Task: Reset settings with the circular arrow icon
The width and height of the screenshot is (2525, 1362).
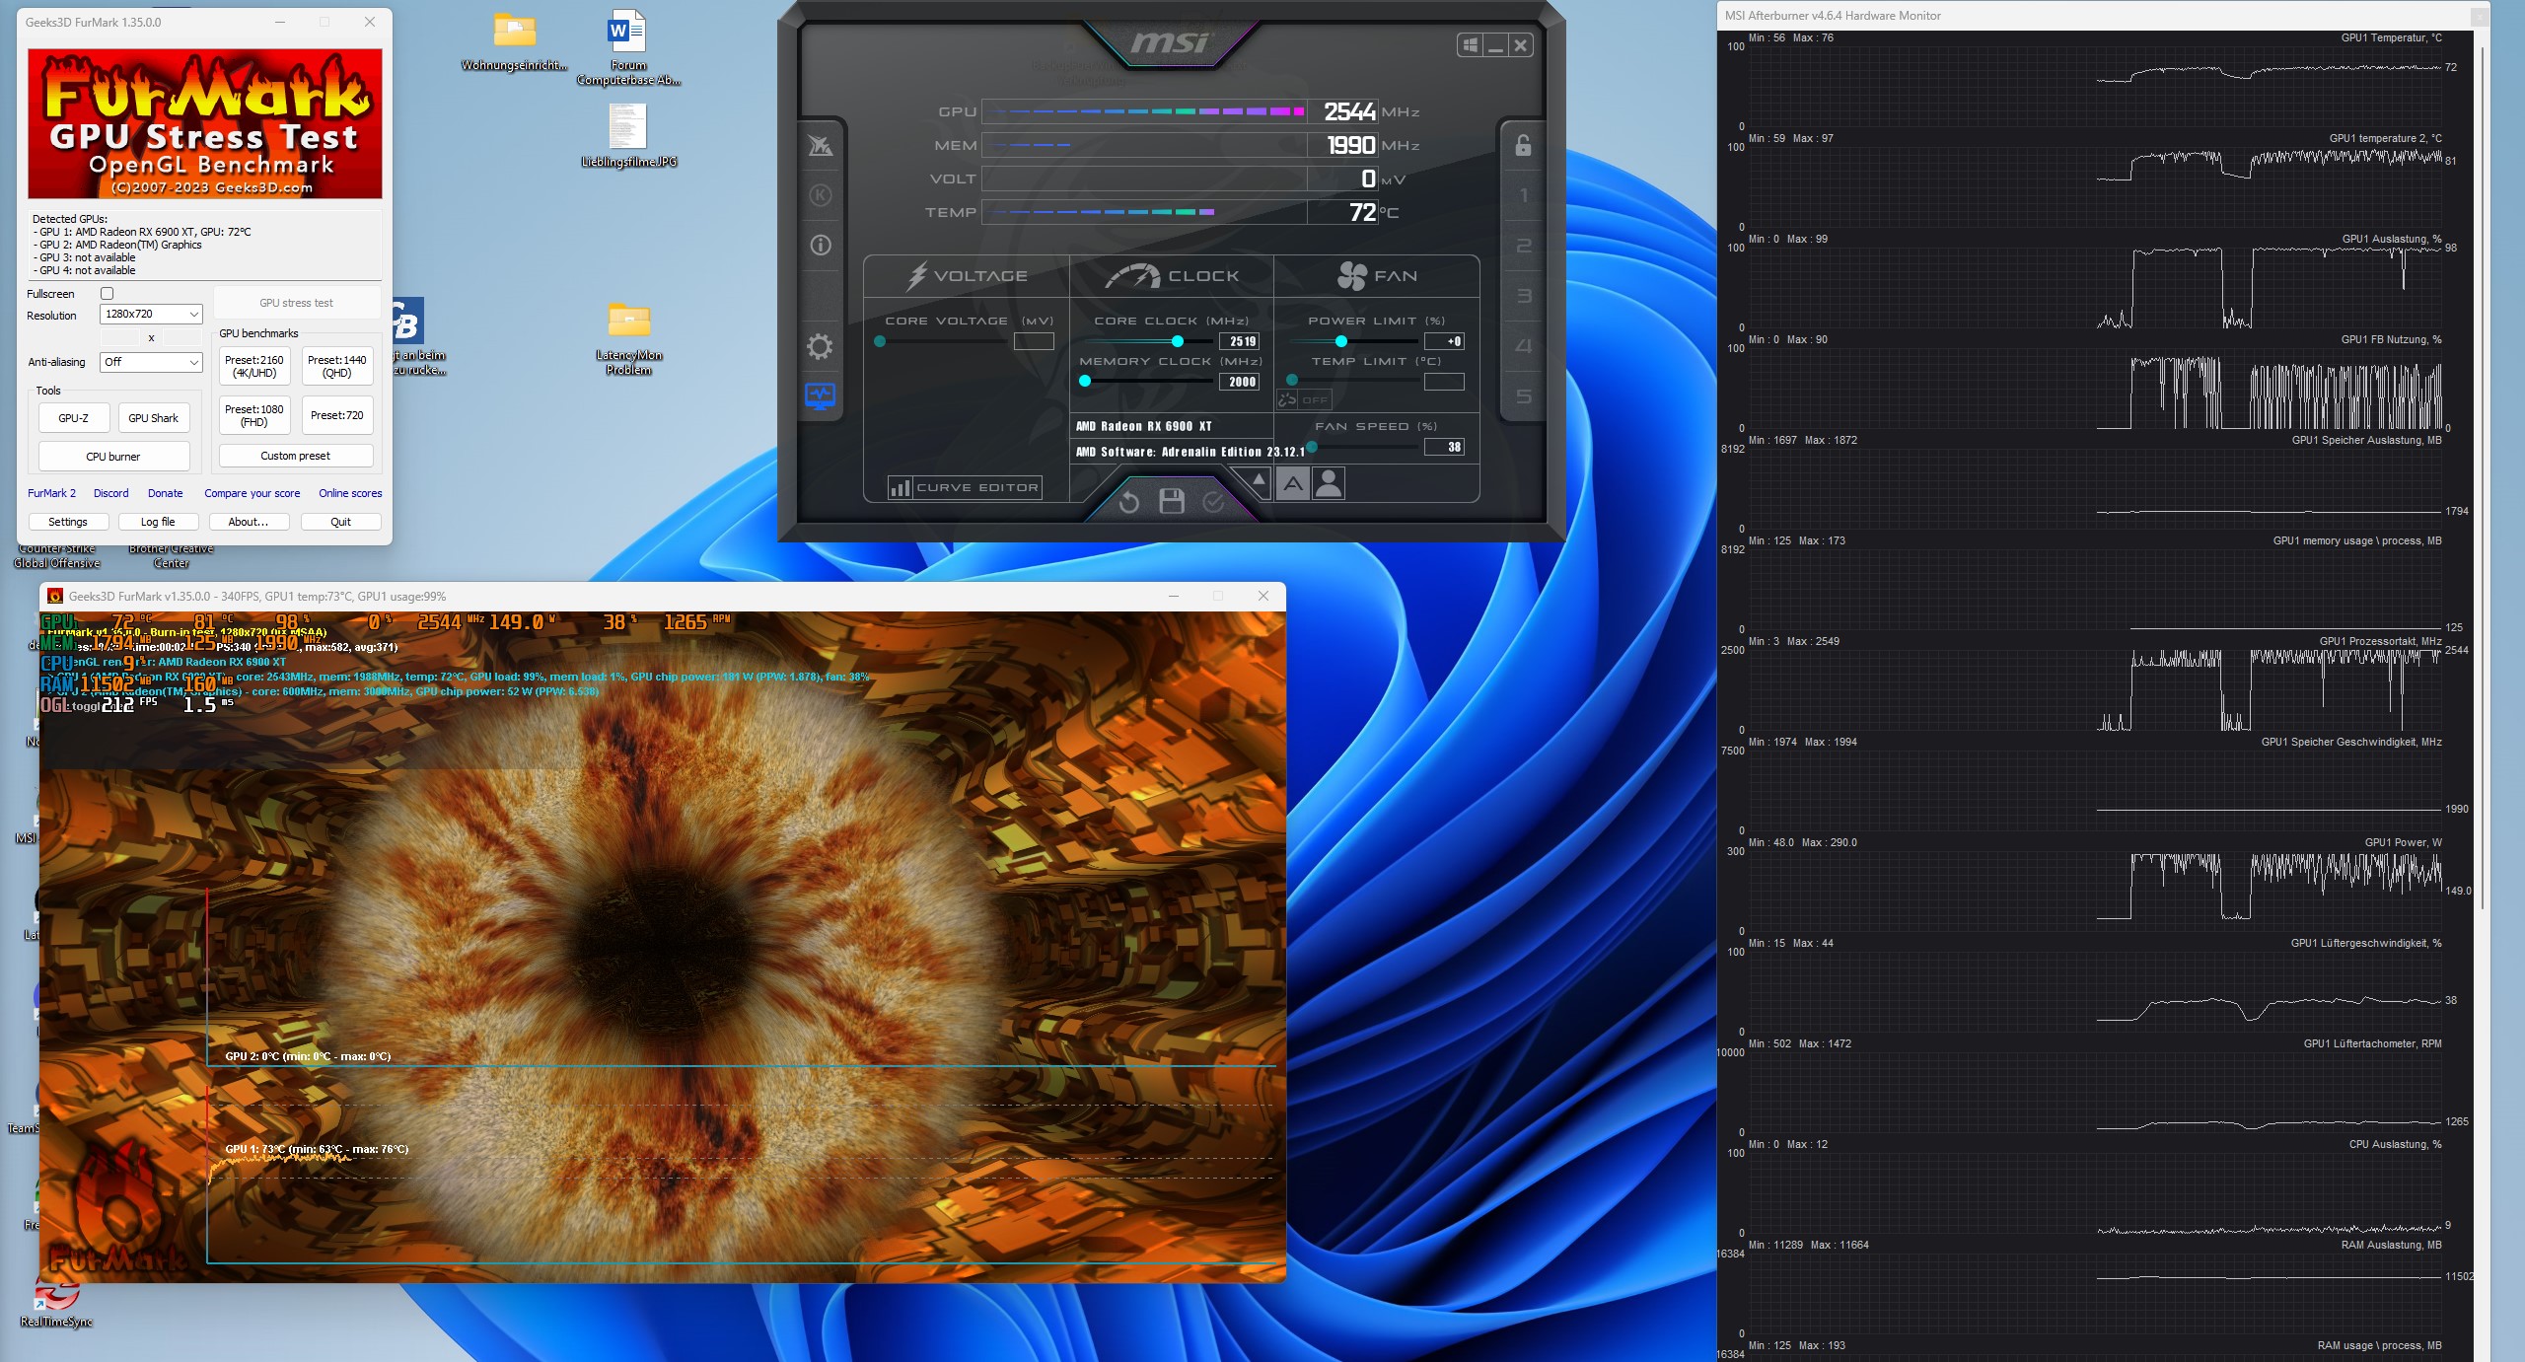Action: pyautogui.click(x=1129, y=502)
